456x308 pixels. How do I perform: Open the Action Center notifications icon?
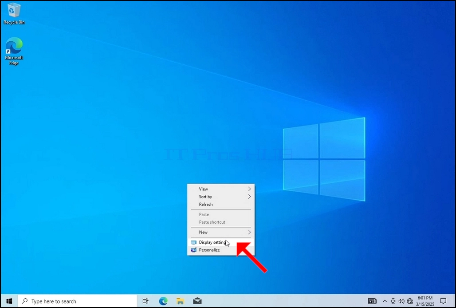coord(443,301)
